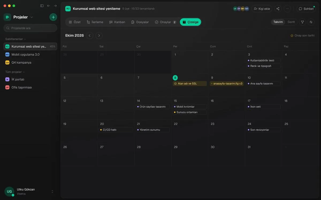The width and height of the screenshot is (321, 200).
Task: Click the Ekim 2026 month title
Action: point(75,35)
